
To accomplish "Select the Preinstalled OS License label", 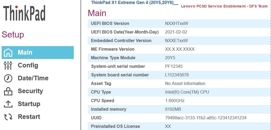I will [115, 127].
